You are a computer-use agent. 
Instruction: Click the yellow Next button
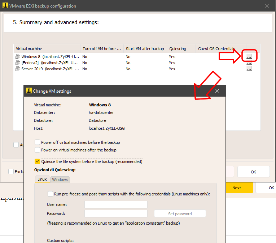point(239,188)
